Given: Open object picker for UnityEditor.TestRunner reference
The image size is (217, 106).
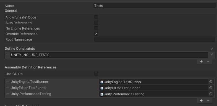Looking at the screenshot, I should [x=211, y=88].
